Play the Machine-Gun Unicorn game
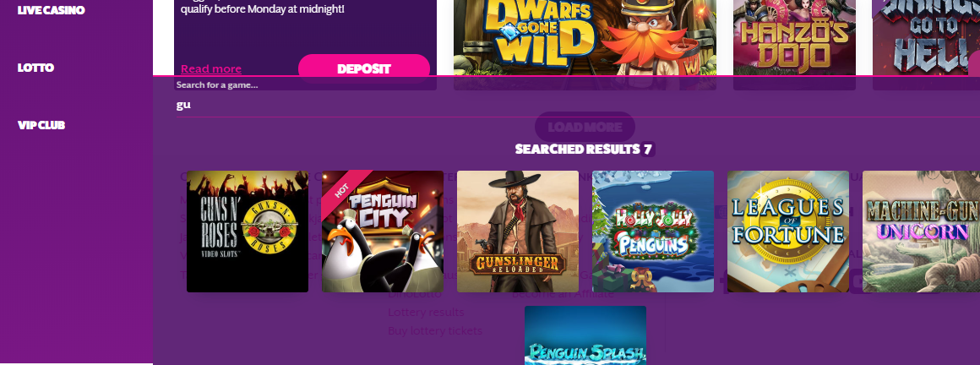The height and width of the screenshot is (365, 980). point(921,232)
